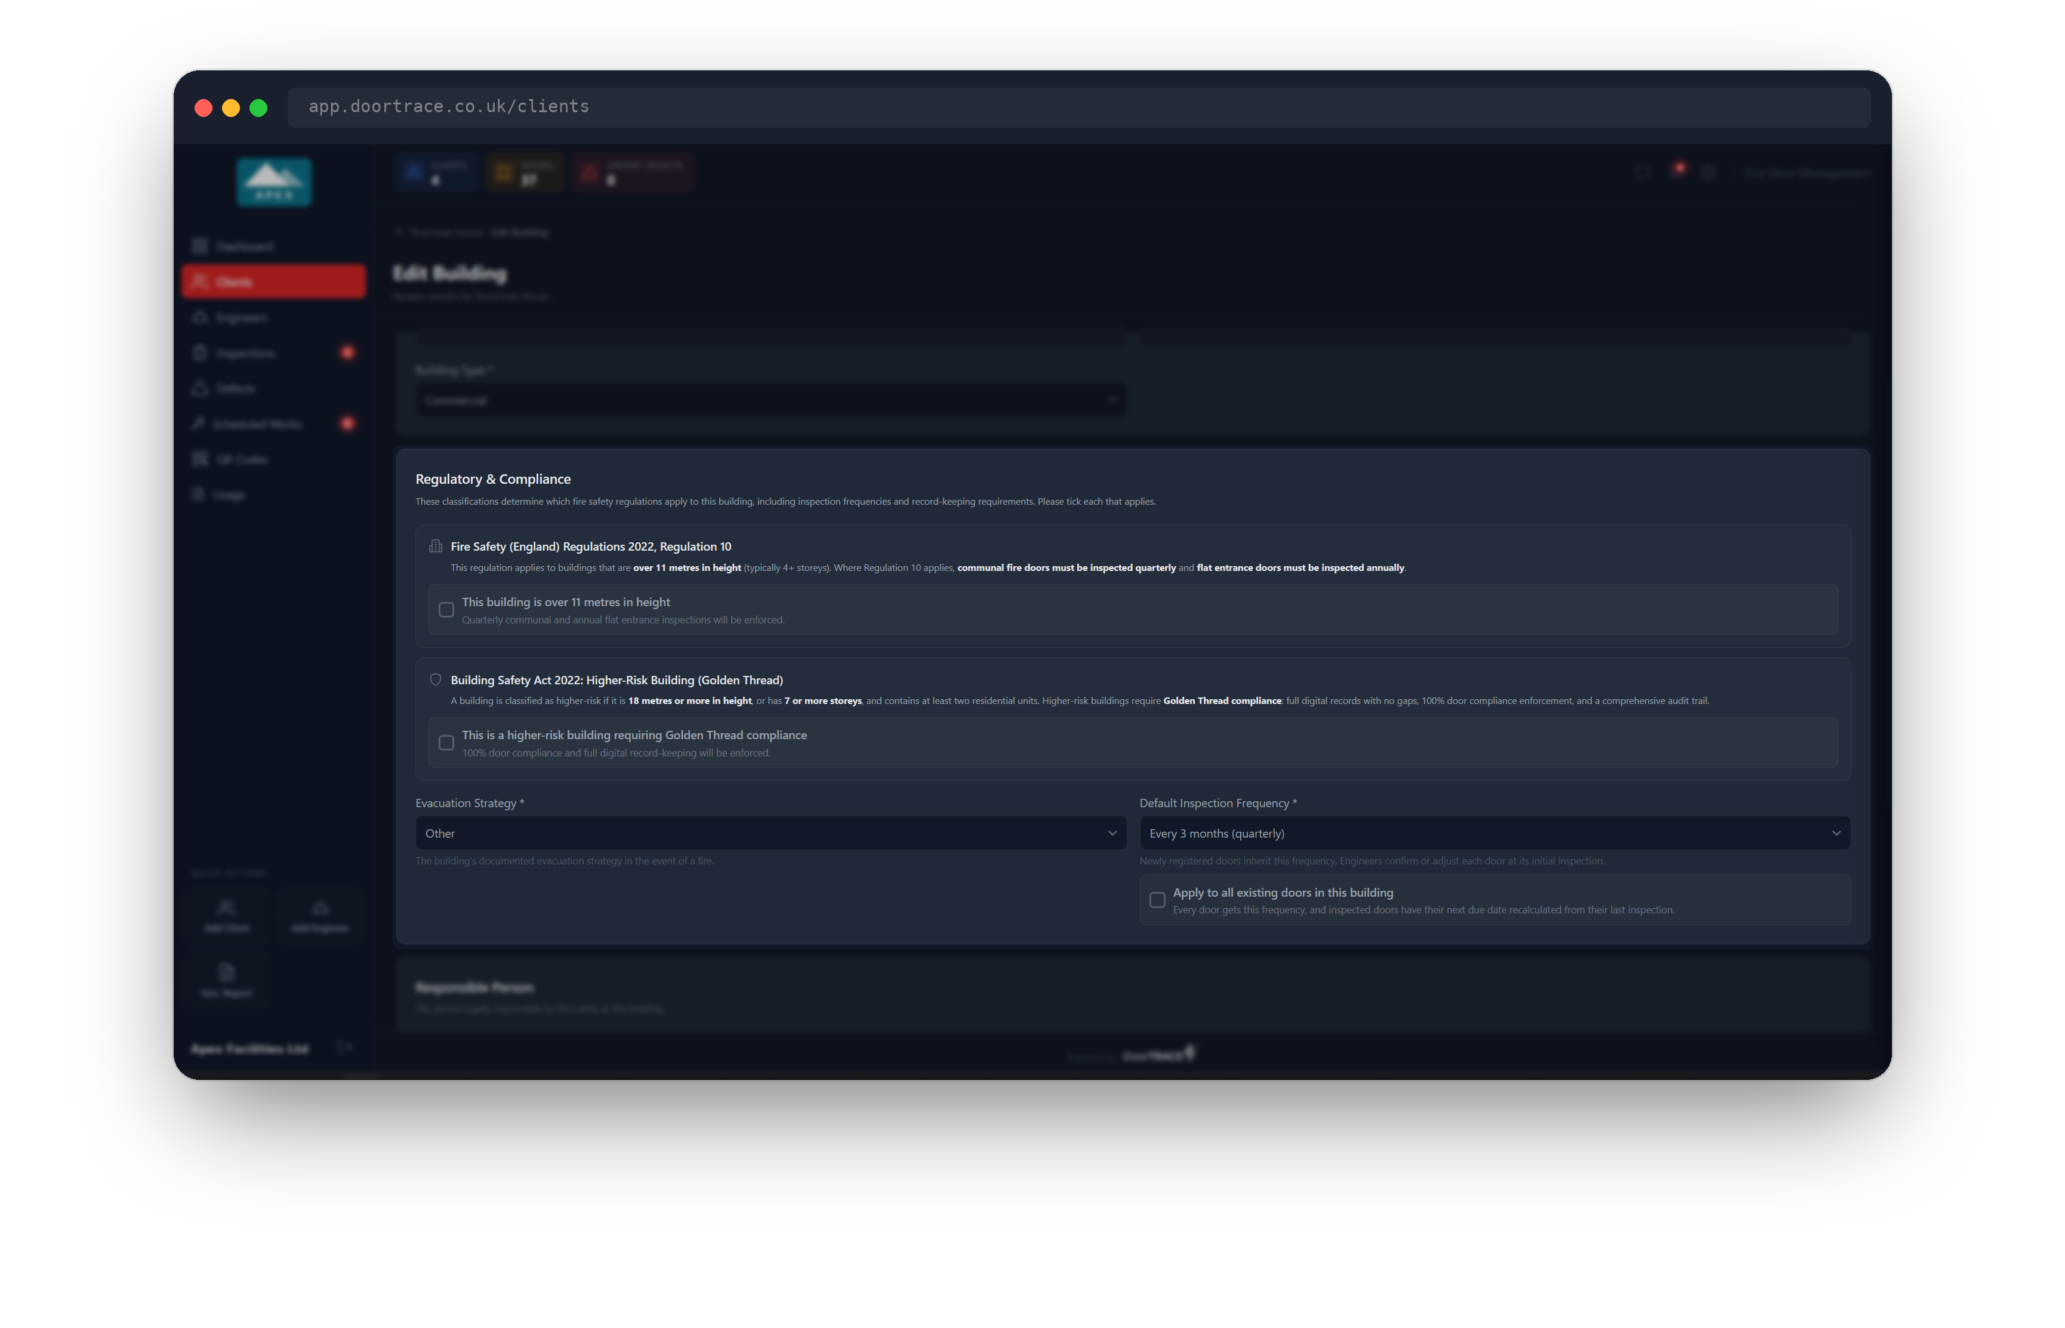Click the Add Client quick action
The image size is (2065, 1328).
227,916
